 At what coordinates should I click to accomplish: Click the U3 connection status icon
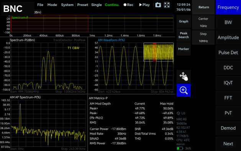pyautogui.click(x=178, y=113)
